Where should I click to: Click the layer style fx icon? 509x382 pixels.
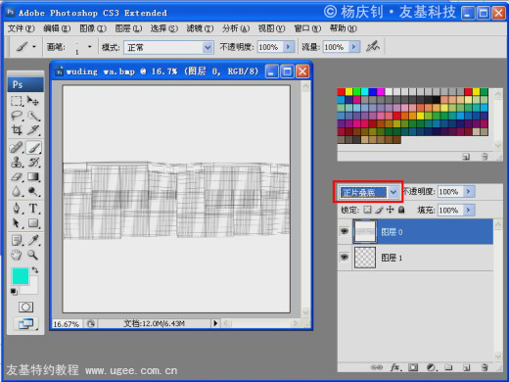tap(395, 367)
